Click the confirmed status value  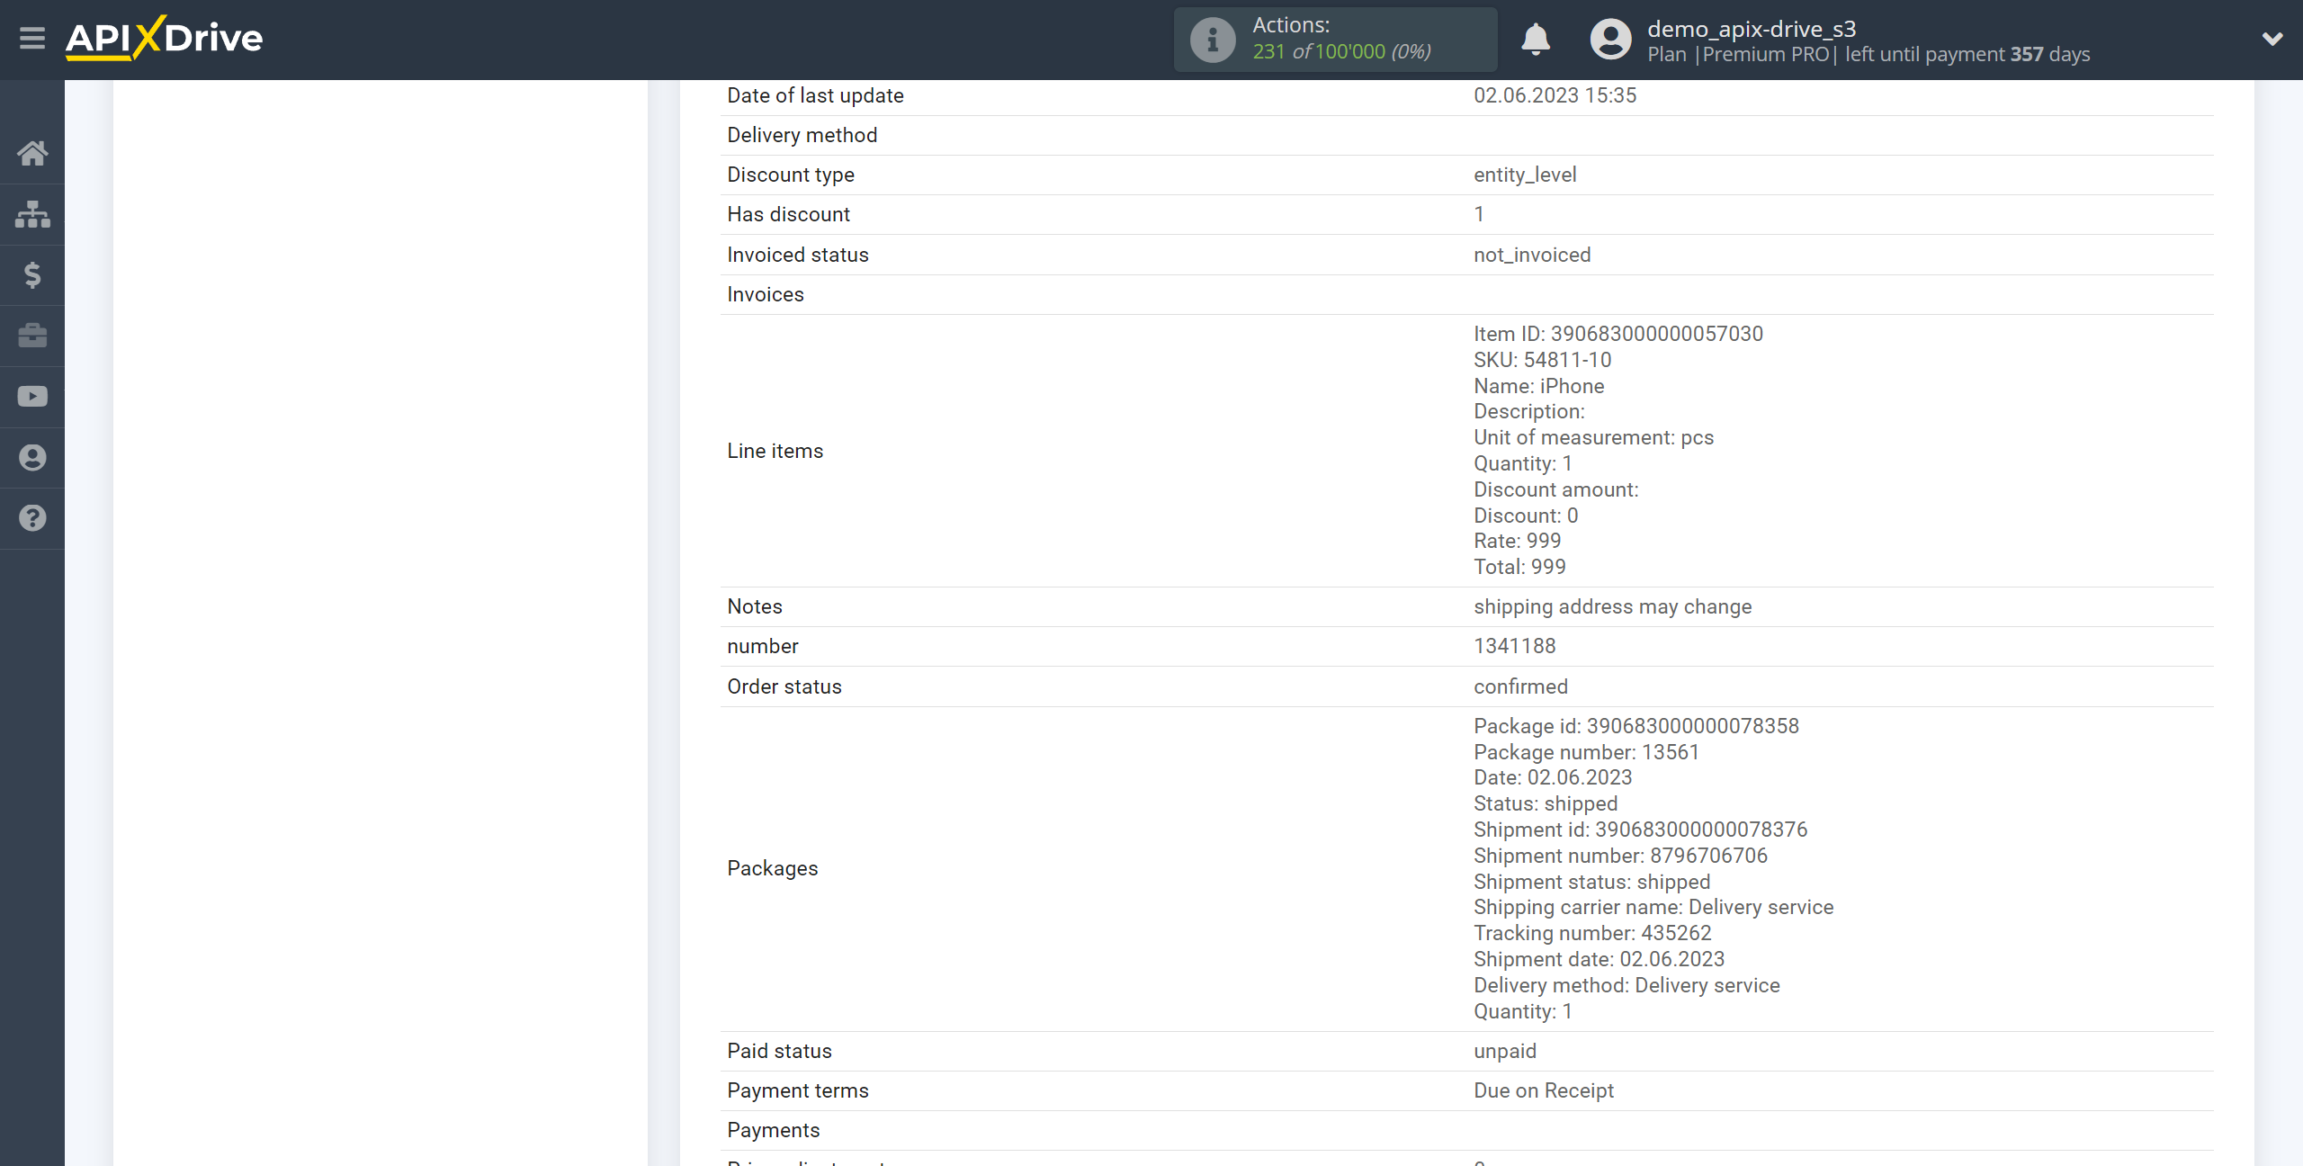(1520, 687)
